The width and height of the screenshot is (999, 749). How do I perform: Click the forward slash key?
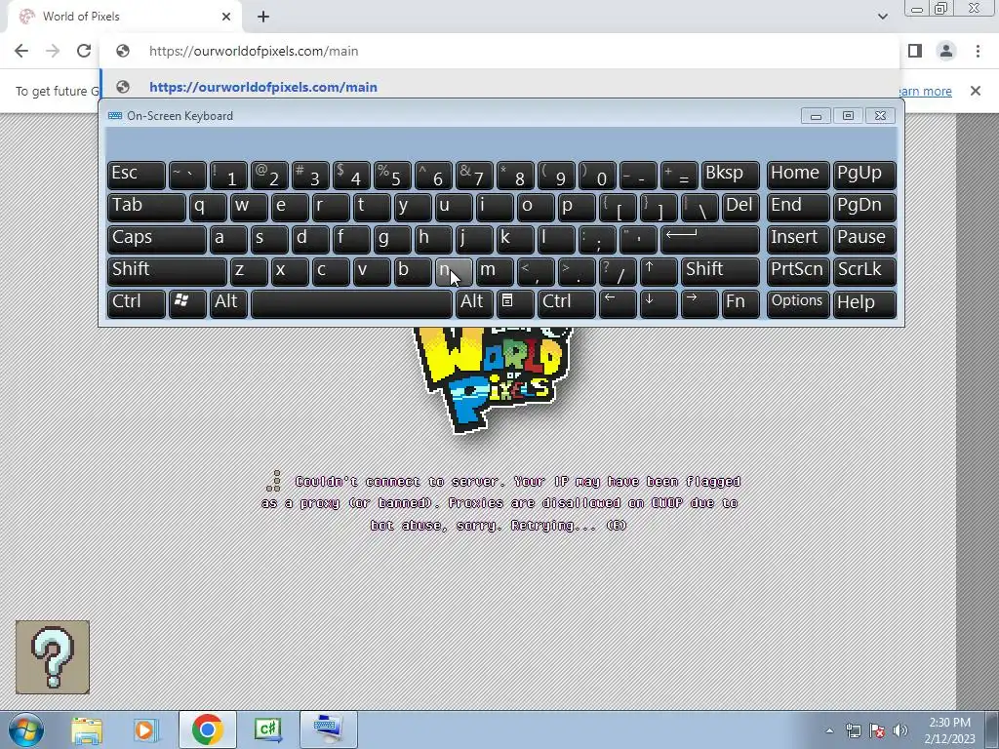point(618,271)
